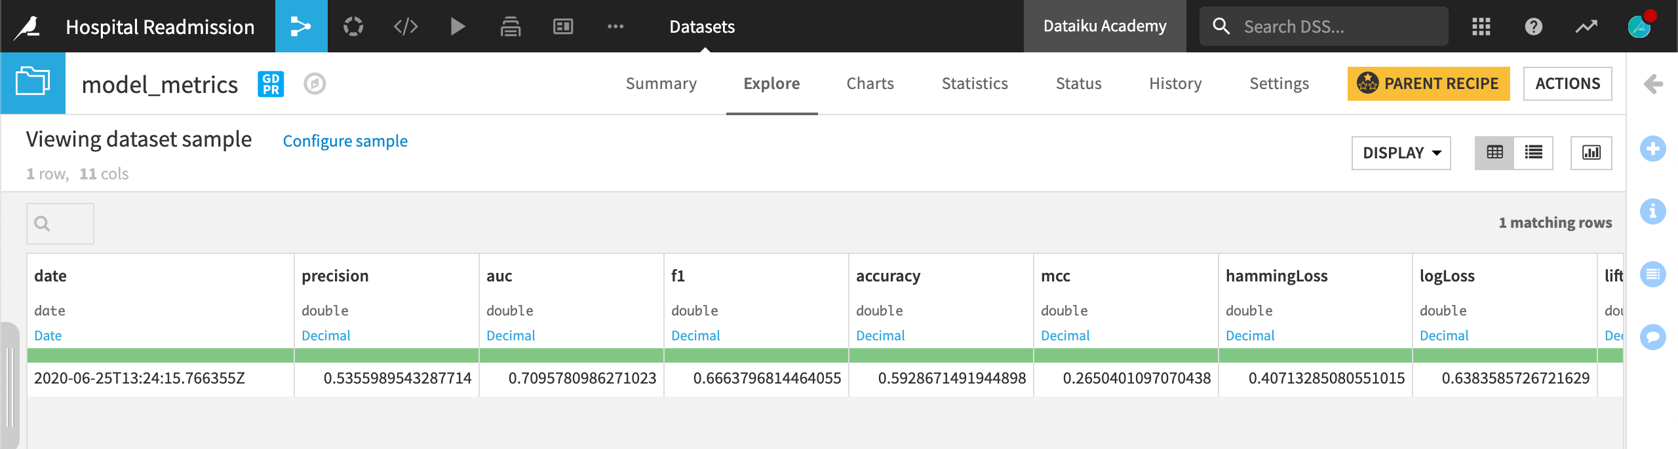Click the green validity bar under date
This screenshot has width=1678, height=449.
tap(161, 355)
